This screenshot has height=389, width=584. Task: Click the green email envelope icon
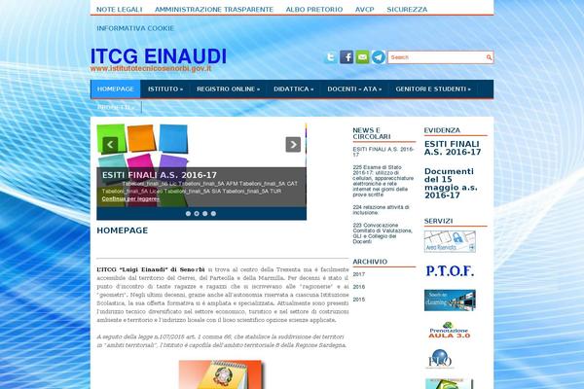362,57
